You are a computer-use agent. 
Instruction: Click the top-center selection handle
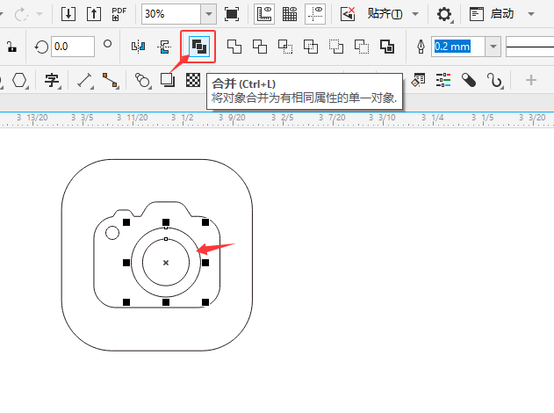(166, 222)
